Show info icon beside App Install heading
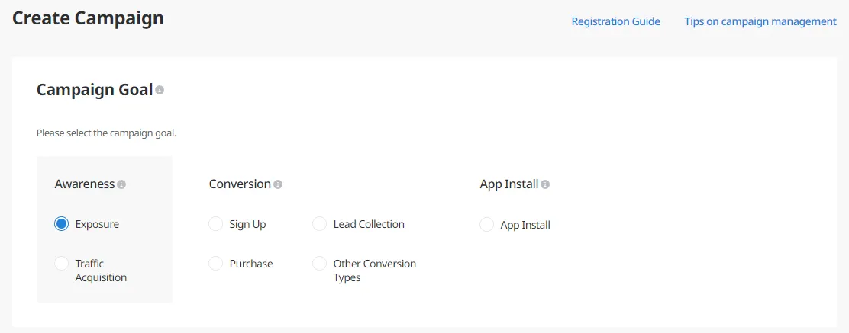The width and height of the screenshot is (849, 333). (545, 184)
